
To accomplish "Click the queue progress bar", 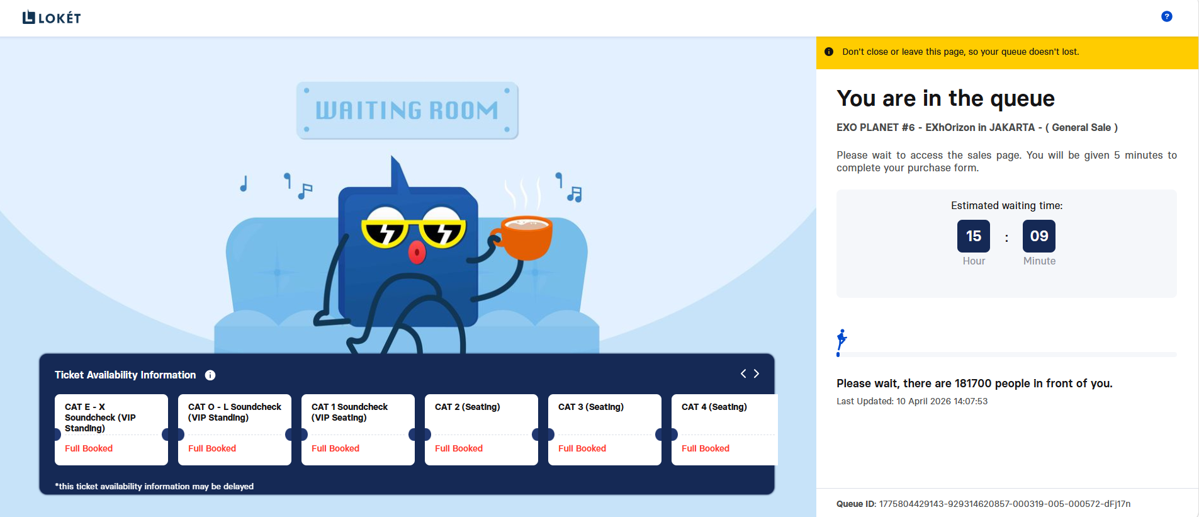I will tap(1006, 355).
